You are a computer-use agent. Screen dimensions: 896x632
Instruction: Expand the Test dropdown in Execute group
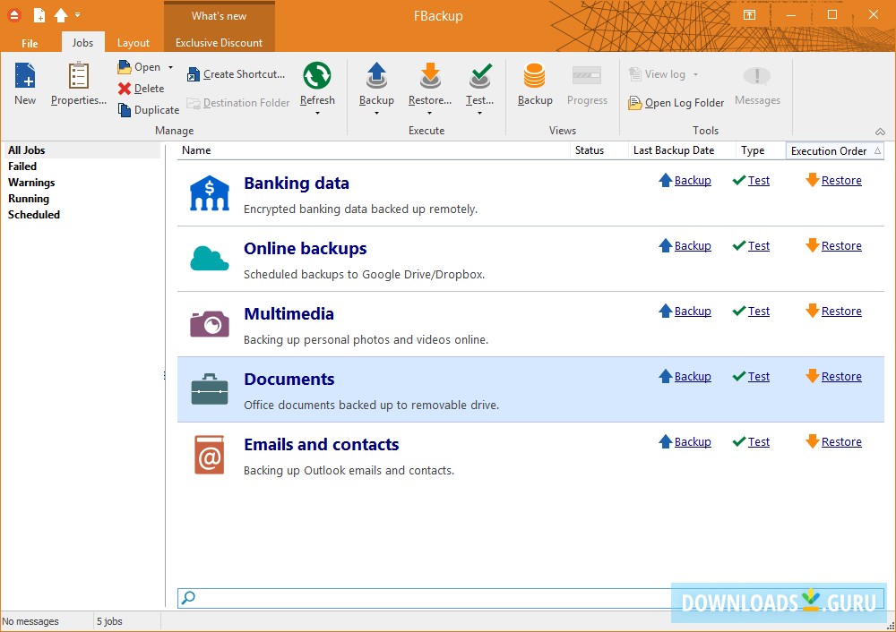pyautogui.click(x=480, y=113)
